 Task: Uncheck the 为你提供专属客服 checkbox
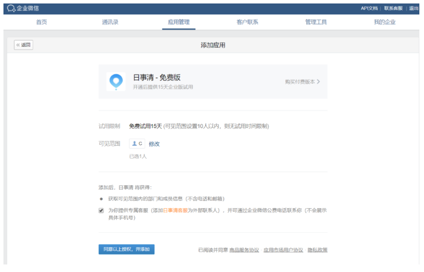point(101,211)
